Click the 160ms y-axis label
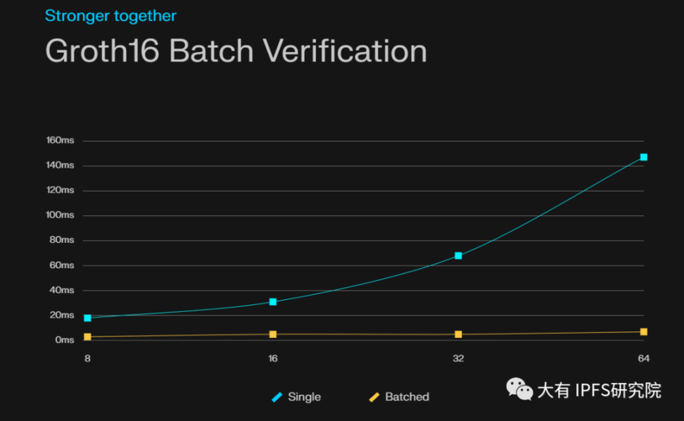The height and width of the screenshot is (421, 684). (61, 141)
